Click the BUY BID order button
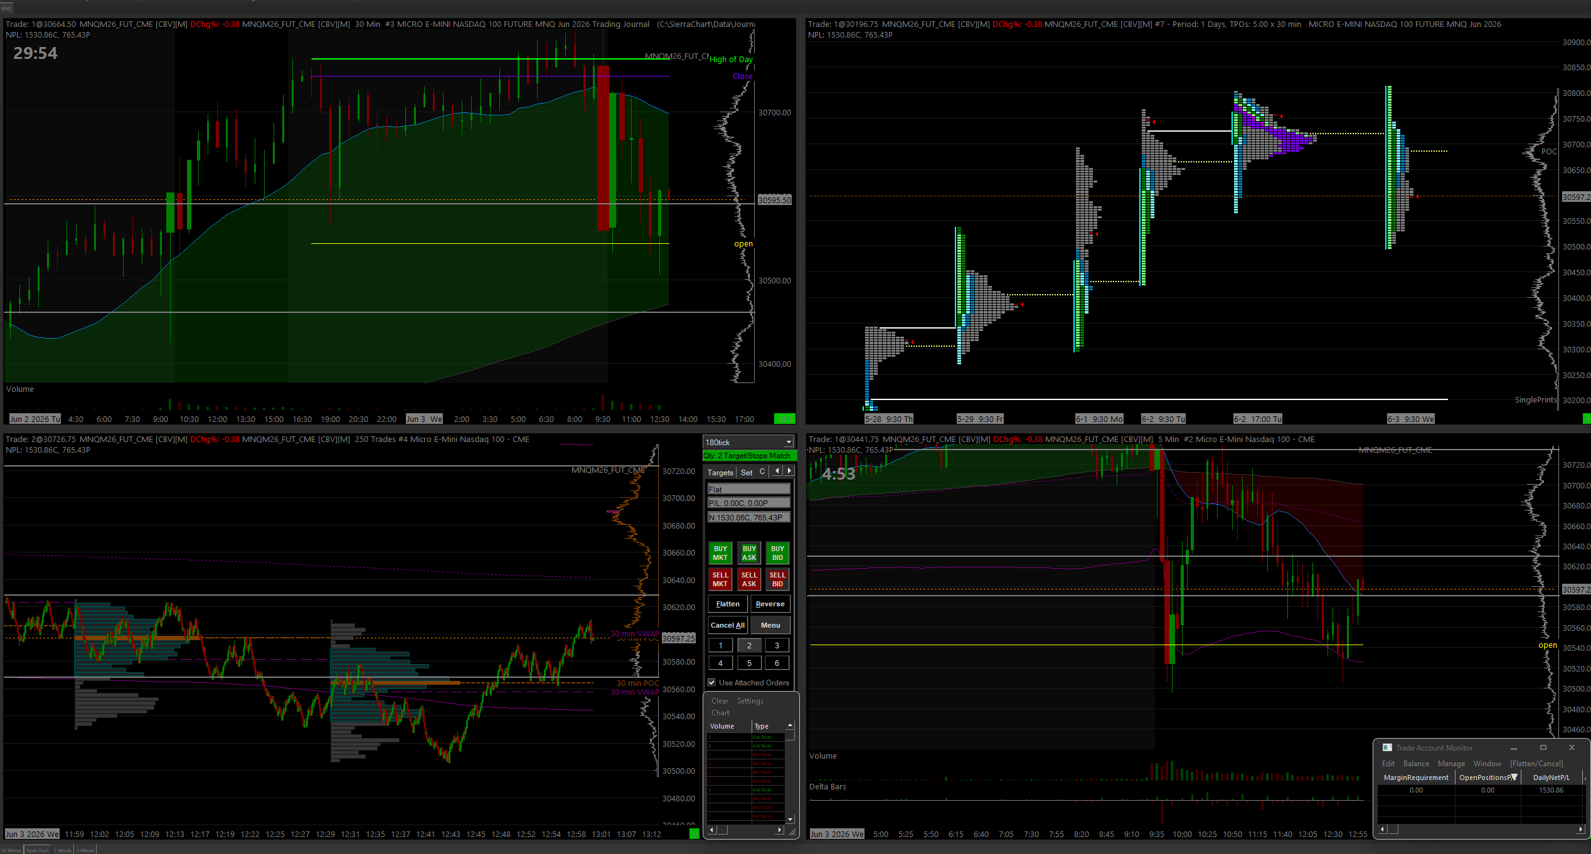The image size is (1591, 854). click(x=777, y=553)
